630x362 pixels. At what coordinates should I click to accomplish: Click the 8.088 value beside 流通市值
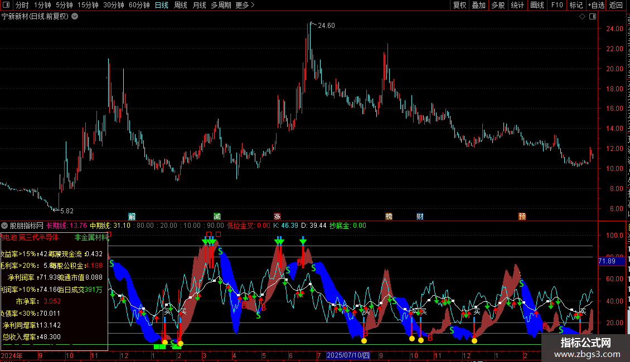94,277
